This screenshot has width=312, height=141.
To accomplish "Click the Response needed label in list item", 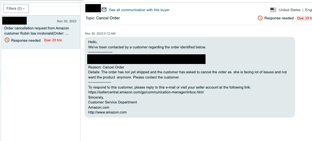I will click(26, 41).
